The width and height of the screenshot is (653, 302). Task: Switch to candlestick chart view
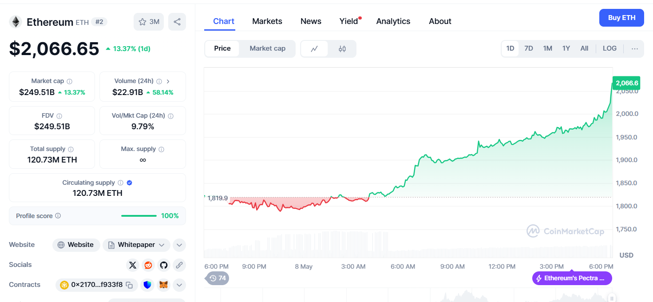point(342,49)
